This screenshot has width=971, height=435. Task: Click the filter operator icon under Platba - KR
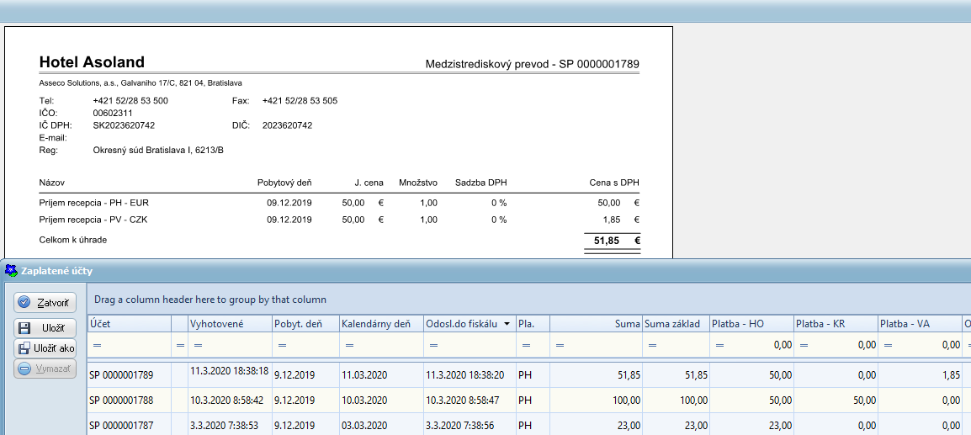(804, 345)
